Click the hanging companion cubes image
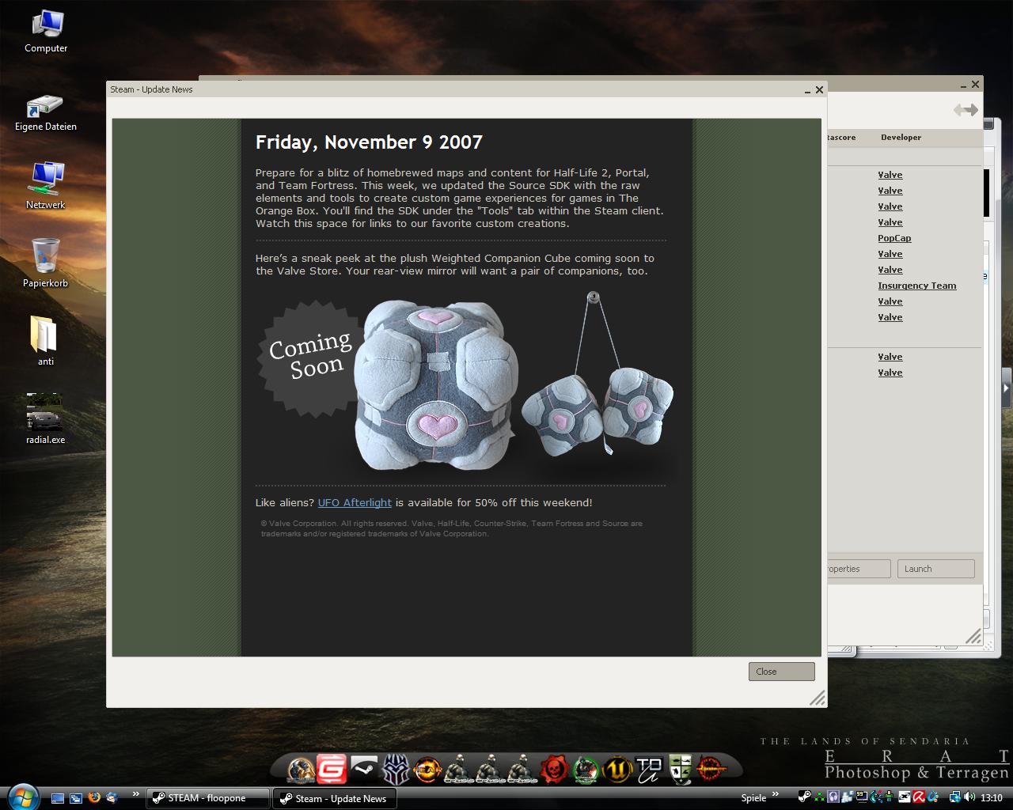The width and height of the screenshot is (1013, 810). pyautogui.click(x=598, y=372)
